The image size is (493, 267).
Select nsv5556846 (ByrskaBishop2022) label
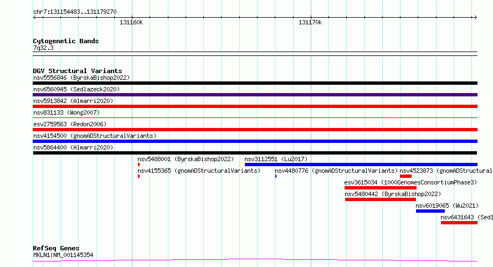pyautogui.click(x=81, y=78)
